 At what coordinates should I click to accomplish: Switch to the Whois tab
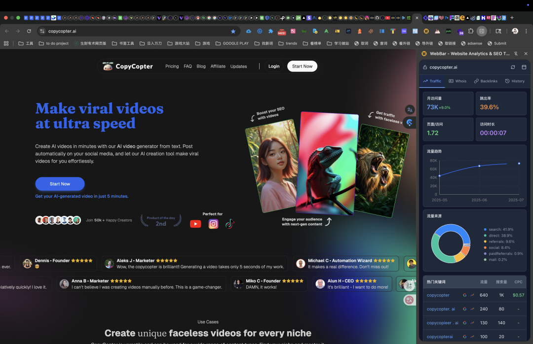pyautogui.click(x=457, y=81)
